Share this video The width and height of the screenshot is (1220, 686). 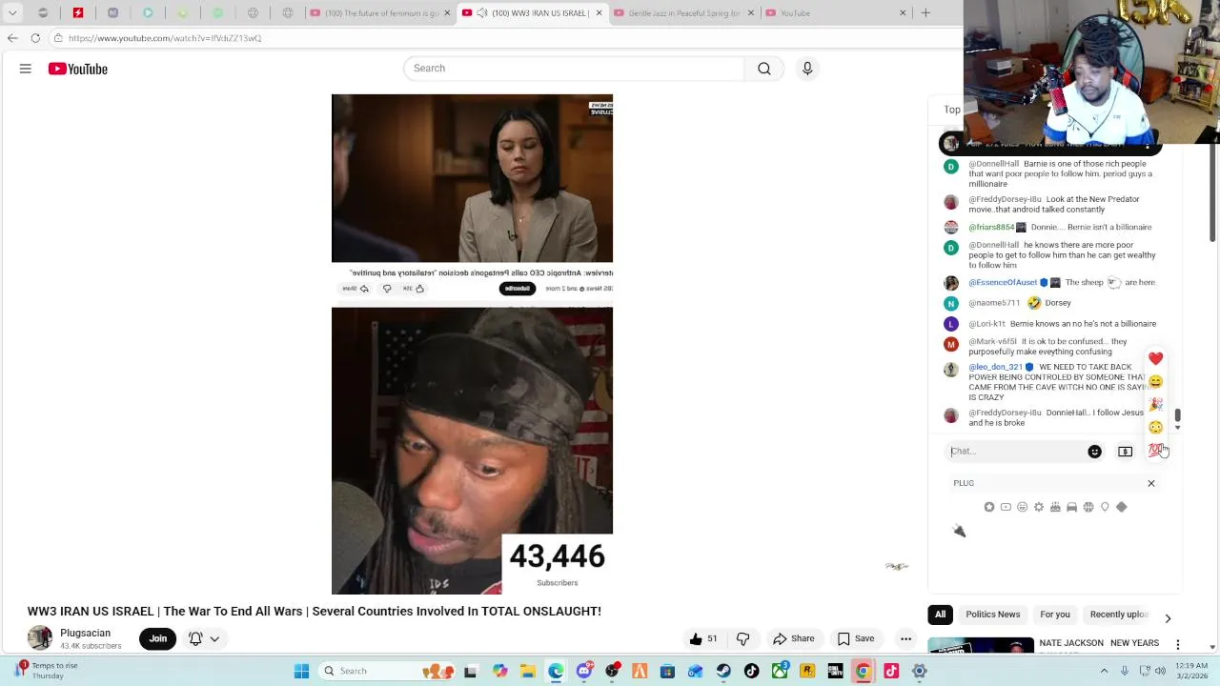(x=794, y=638)
